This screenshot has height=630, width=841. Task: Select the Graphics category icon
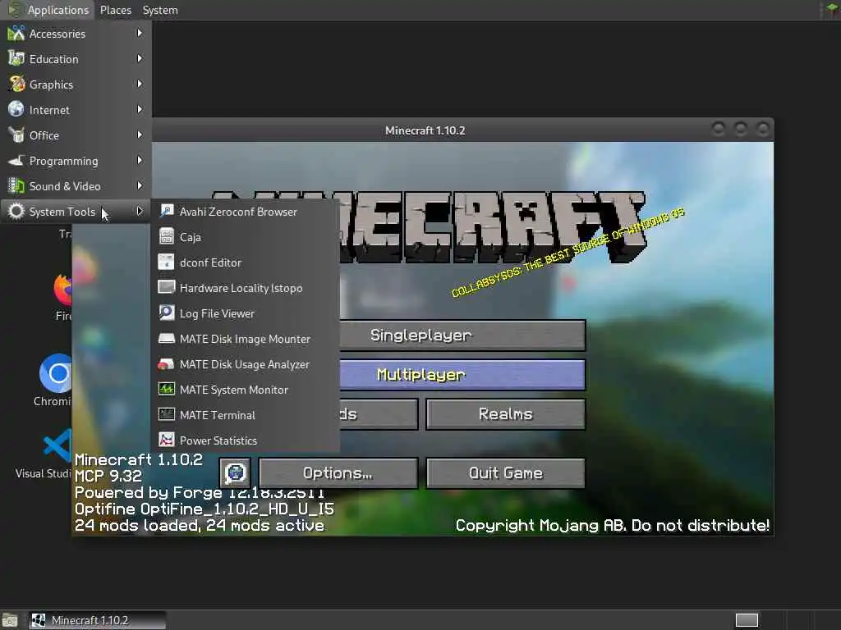coord(16,84)
